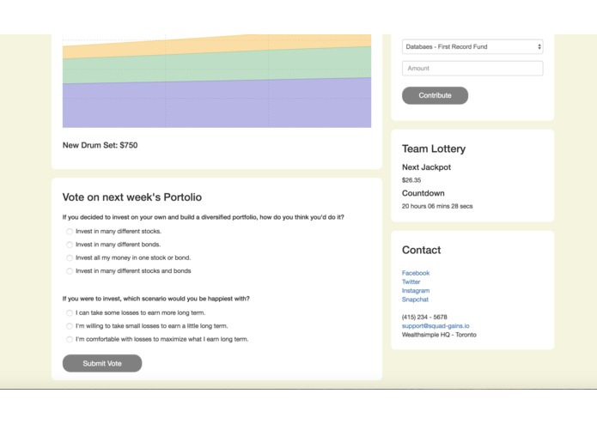Click the 'Countdown' label
The height and width of the screenshot is (424, 597).
pyautogui.click(x=423, y=193)
